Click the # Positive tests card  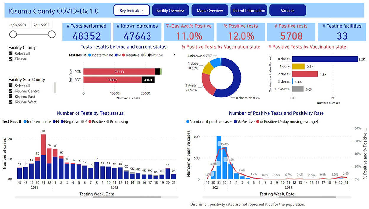291,32
